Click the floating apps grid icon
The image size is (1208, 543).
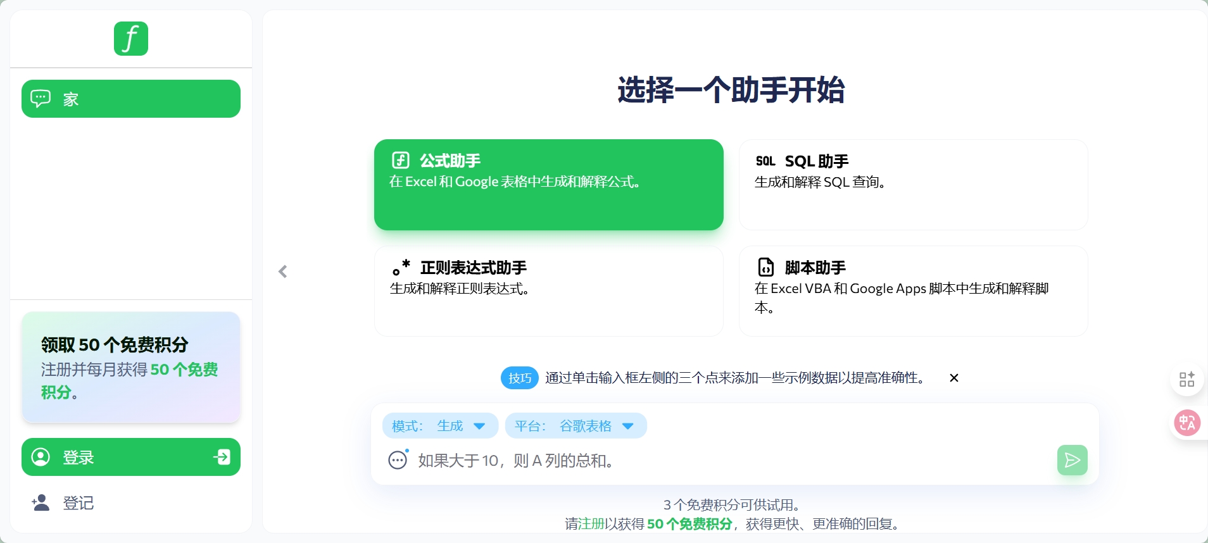[x=1186, y=379]
